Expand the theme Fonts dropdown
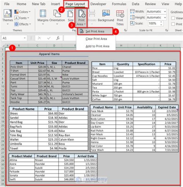This screenshot has height=187, width=183. [x=22, y=18]
